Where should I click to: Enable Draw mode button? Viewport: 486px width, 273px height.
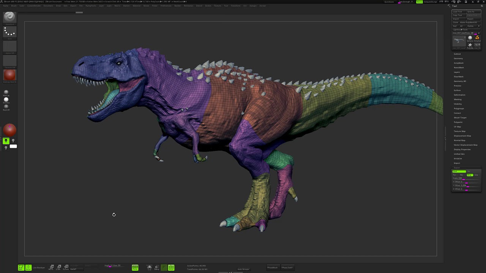pyautogui.click(x=28, y=268)
